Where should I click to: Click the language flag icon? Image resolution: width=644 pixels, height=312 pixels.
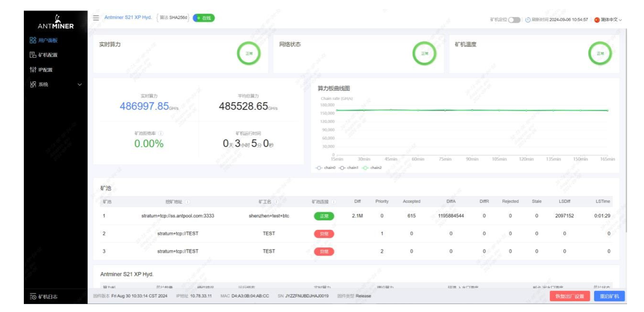coord(597,20)
